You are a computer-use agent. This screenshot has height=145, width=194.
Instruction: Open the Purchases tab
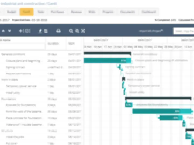[x=58, y=12]
